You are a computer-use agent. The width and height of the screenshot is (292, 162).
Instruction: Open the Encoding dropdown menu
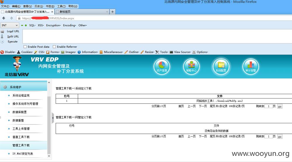pos(70,25)
